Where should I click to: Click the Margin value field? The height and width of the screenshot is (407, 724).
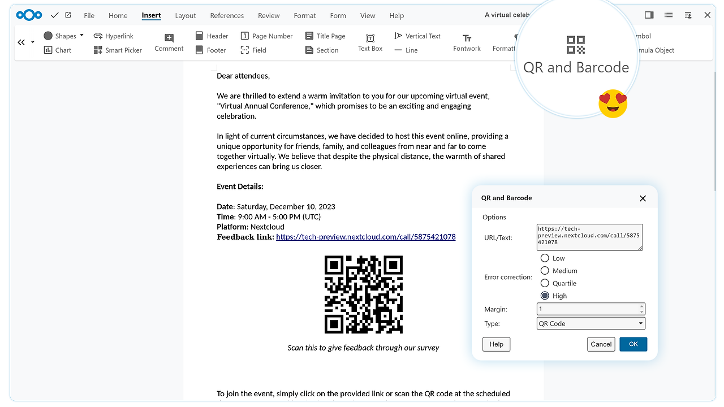591,309
